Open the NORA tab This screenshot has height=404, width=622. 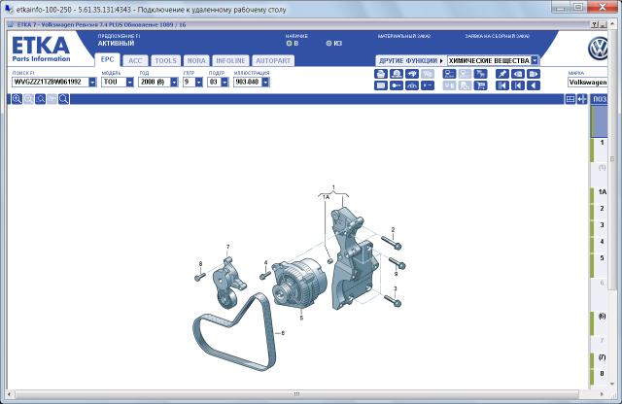pyautogui.click(x=196, y=60)
